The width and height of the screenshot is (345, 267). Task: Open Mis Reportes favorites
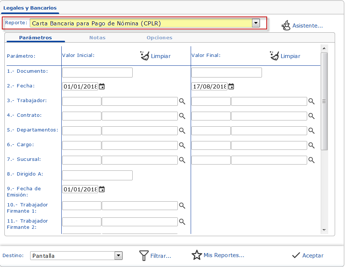pos(218,255)
